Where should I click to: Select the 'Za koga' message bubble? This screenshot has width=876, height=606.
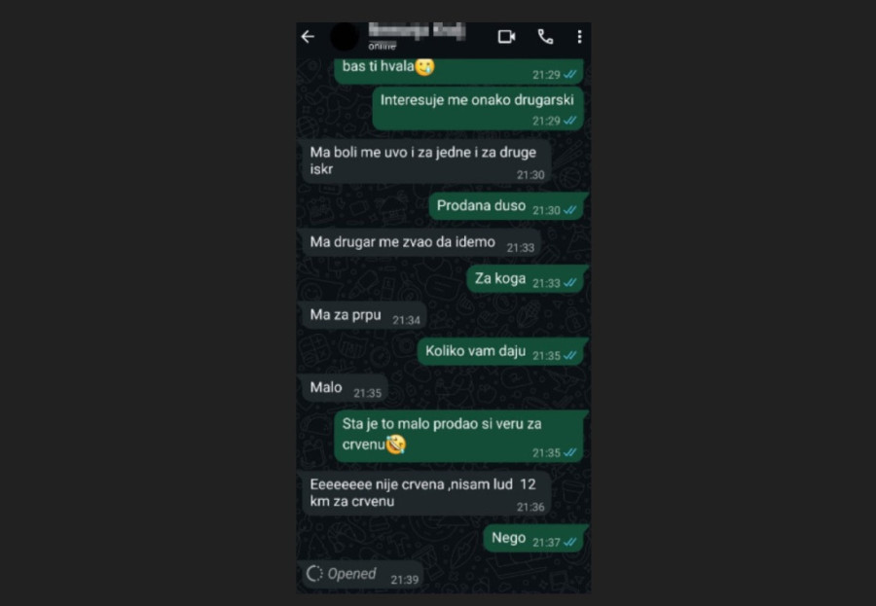coord(526,279)
